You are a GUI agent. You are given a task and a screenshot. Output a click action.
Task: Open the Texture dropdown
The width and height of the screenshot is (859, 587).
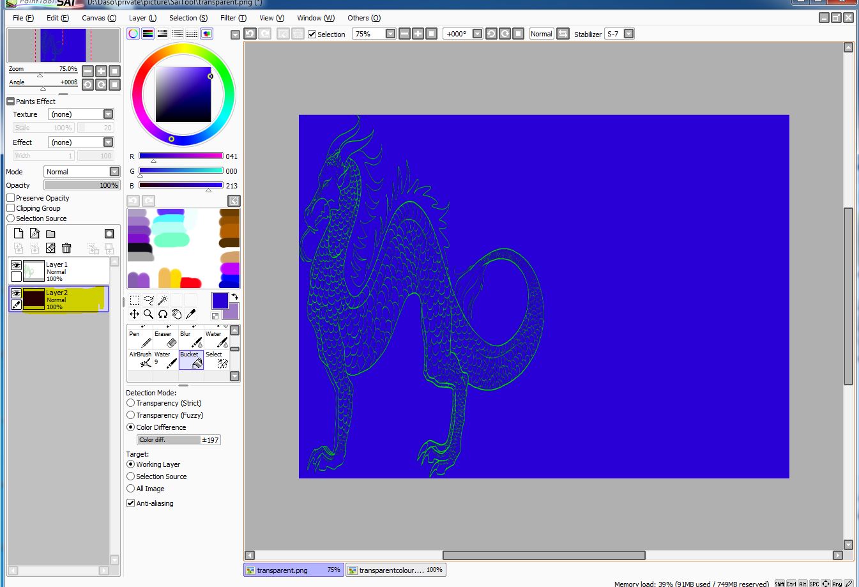108,114
